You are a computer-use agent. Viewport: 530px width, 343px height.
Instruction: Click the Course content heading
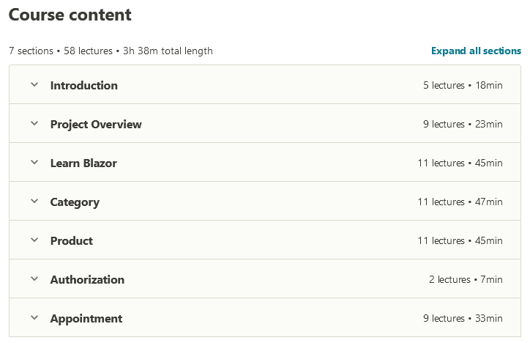(70, 15)
